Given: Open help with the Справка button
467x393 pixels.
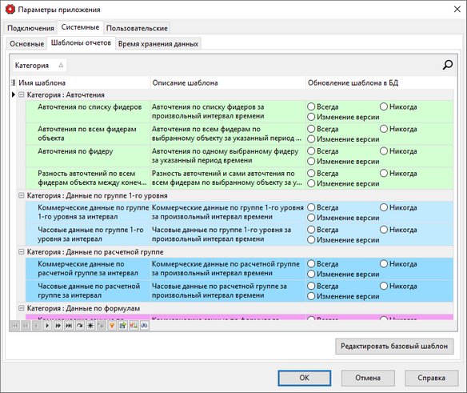Looking at the screenshot, I should 431,378.
